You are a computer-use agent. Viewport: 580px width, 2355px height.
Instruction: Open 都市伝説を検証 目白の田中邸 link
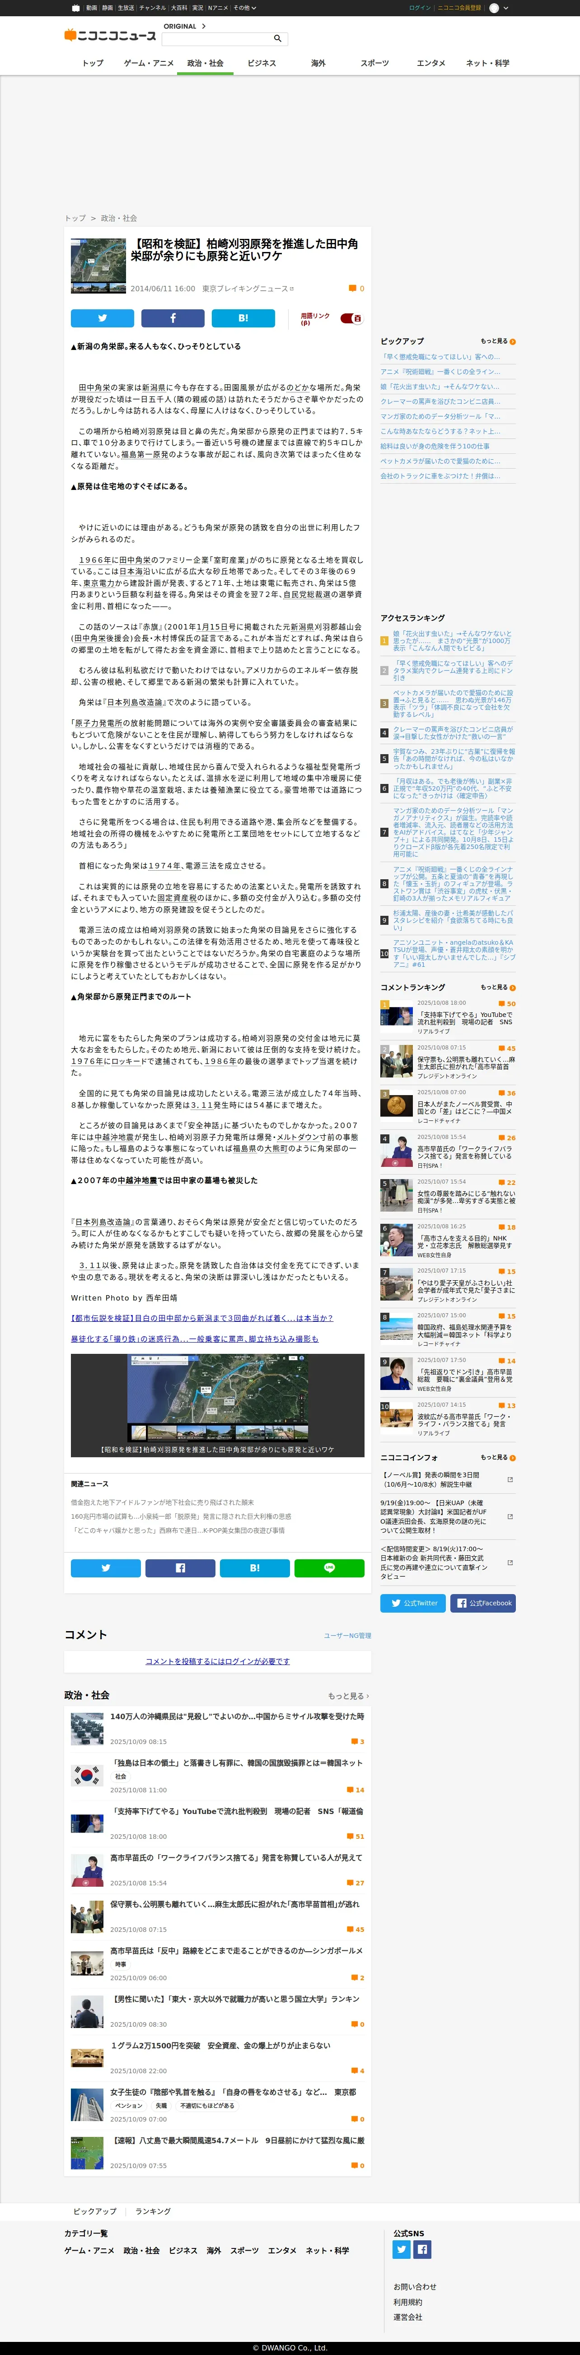[x=201, y=1317]
